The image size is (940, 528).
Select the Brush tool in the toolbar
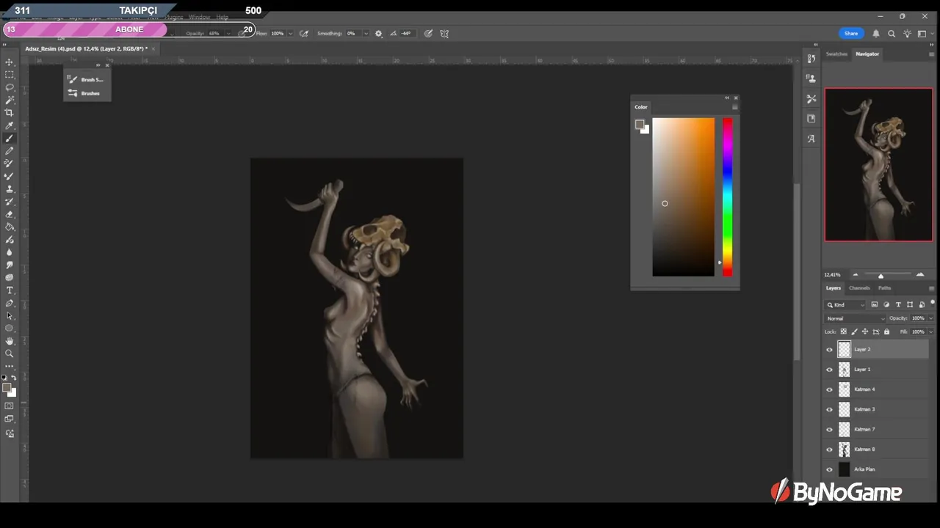[x=10, y=138]
